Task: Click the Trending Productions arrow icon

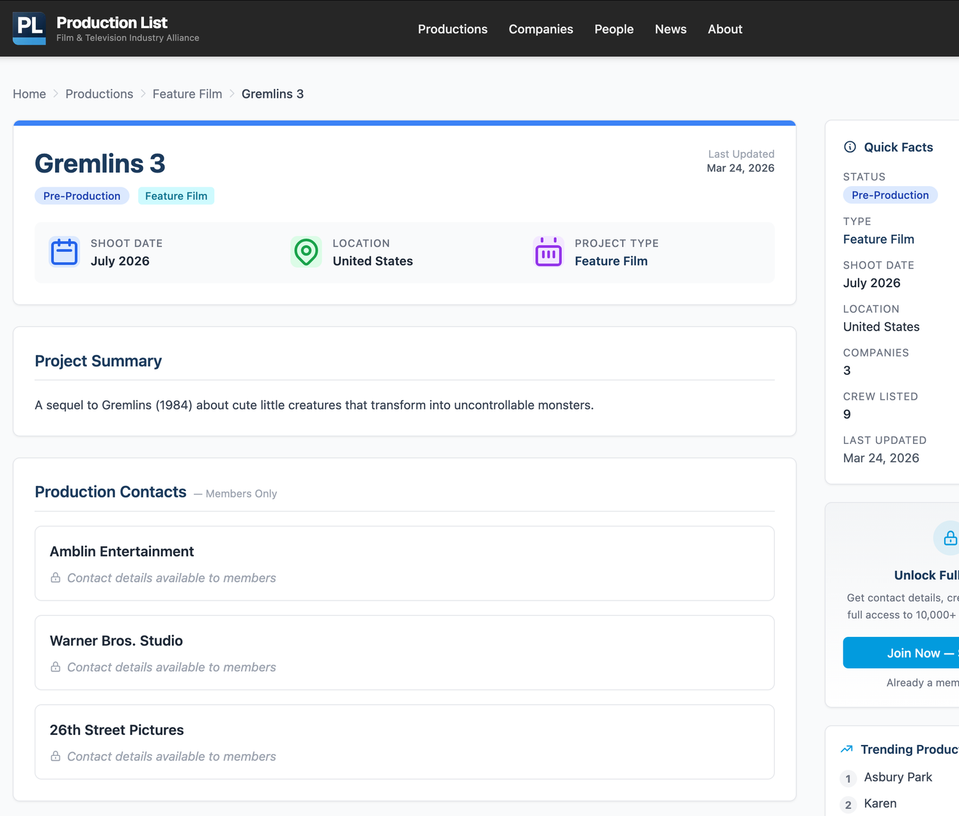Action: click(x=847, y=749)
